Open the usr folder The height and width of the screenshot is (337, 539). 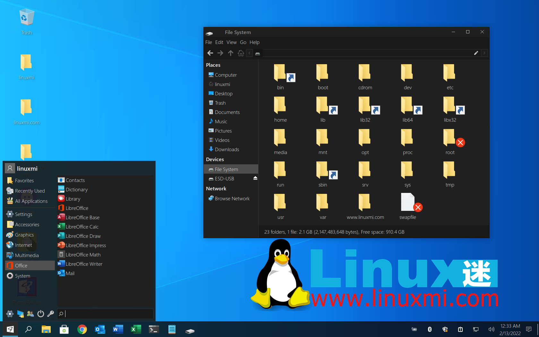[x=280, y=207]
